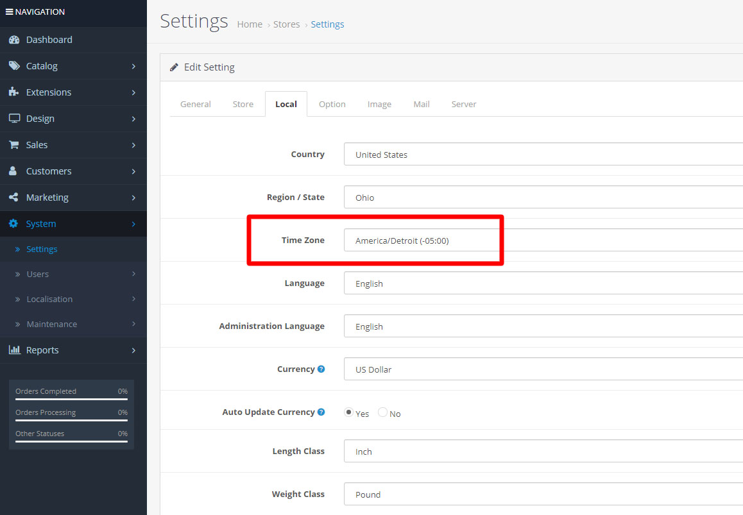
Task: Click the Reports bar chart icon
Action: (15, 350)
